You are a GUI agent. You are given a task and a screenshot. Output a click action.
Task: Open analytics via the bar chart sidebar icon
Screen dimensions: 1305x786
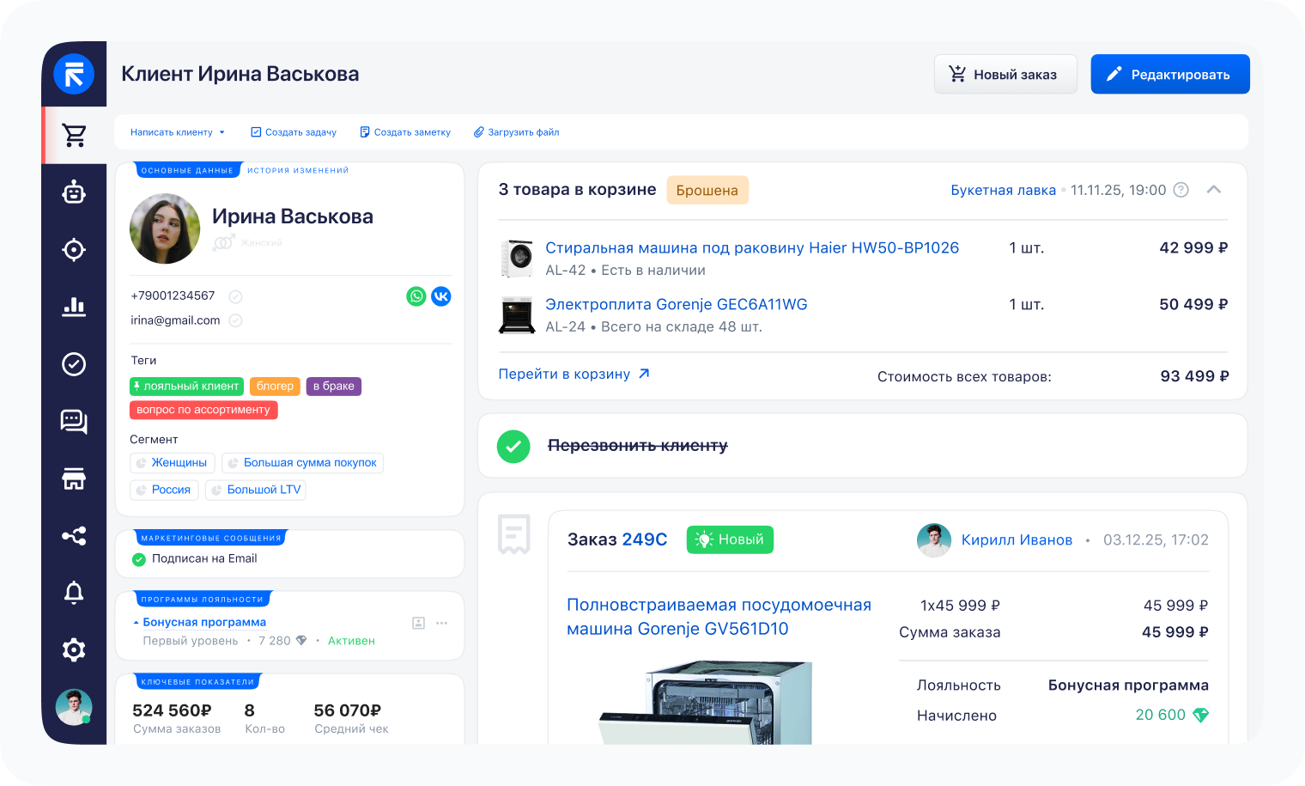pyautogui.click(x=74, y=307)
